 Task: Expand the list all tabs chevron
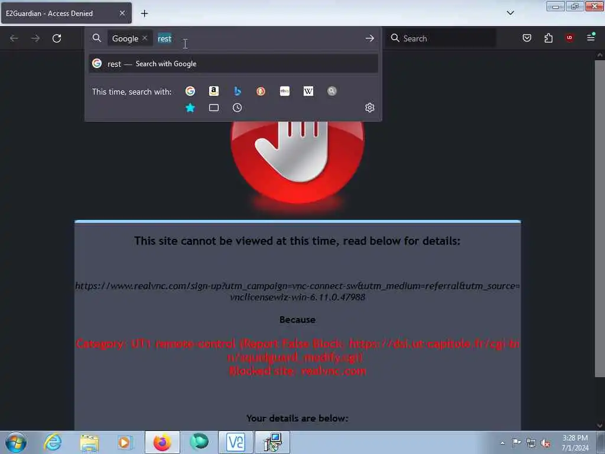point(510,13)
